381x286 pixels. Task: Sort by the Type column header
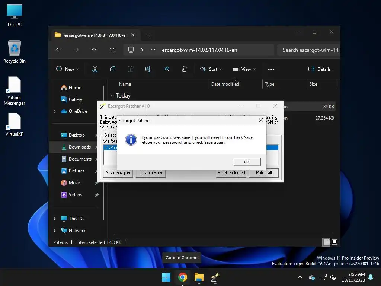coord(285,84)
